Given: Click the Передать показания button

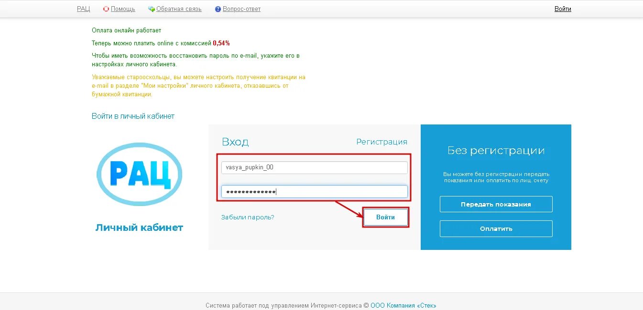Looking at the screenshot, I should pos(496,204).
